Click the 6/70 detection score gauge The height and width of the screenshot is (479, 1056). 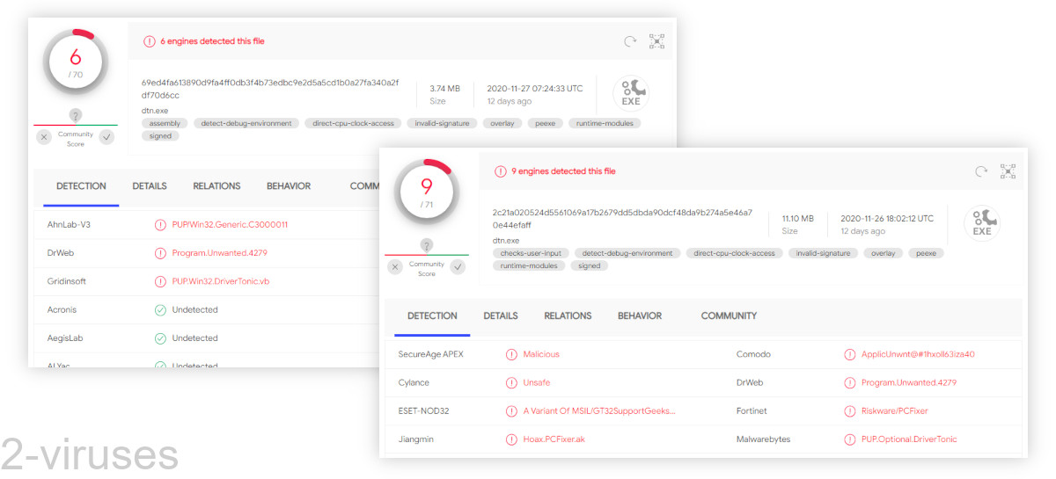(x=76, y=62)
